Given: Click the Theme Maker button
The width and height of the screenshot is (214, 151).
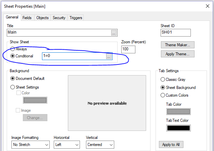Looking at the screenshot, I should point(178,45).
